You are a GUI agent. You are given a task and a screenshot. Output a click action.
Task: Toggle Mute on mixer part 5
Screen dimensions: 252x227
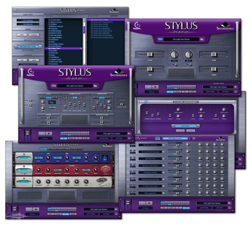pos(131,171)
